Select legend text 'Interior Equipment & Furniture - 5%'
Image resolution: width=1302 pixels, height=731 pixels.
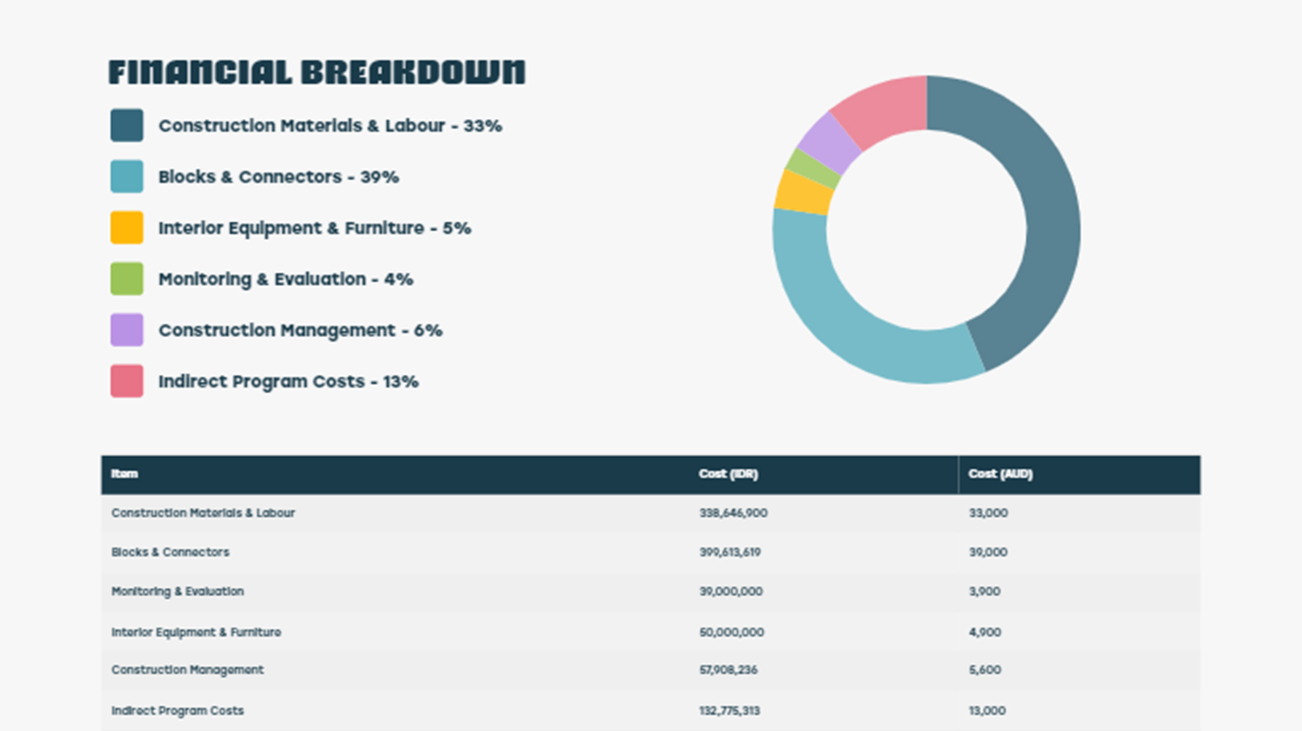pos(315,229)
